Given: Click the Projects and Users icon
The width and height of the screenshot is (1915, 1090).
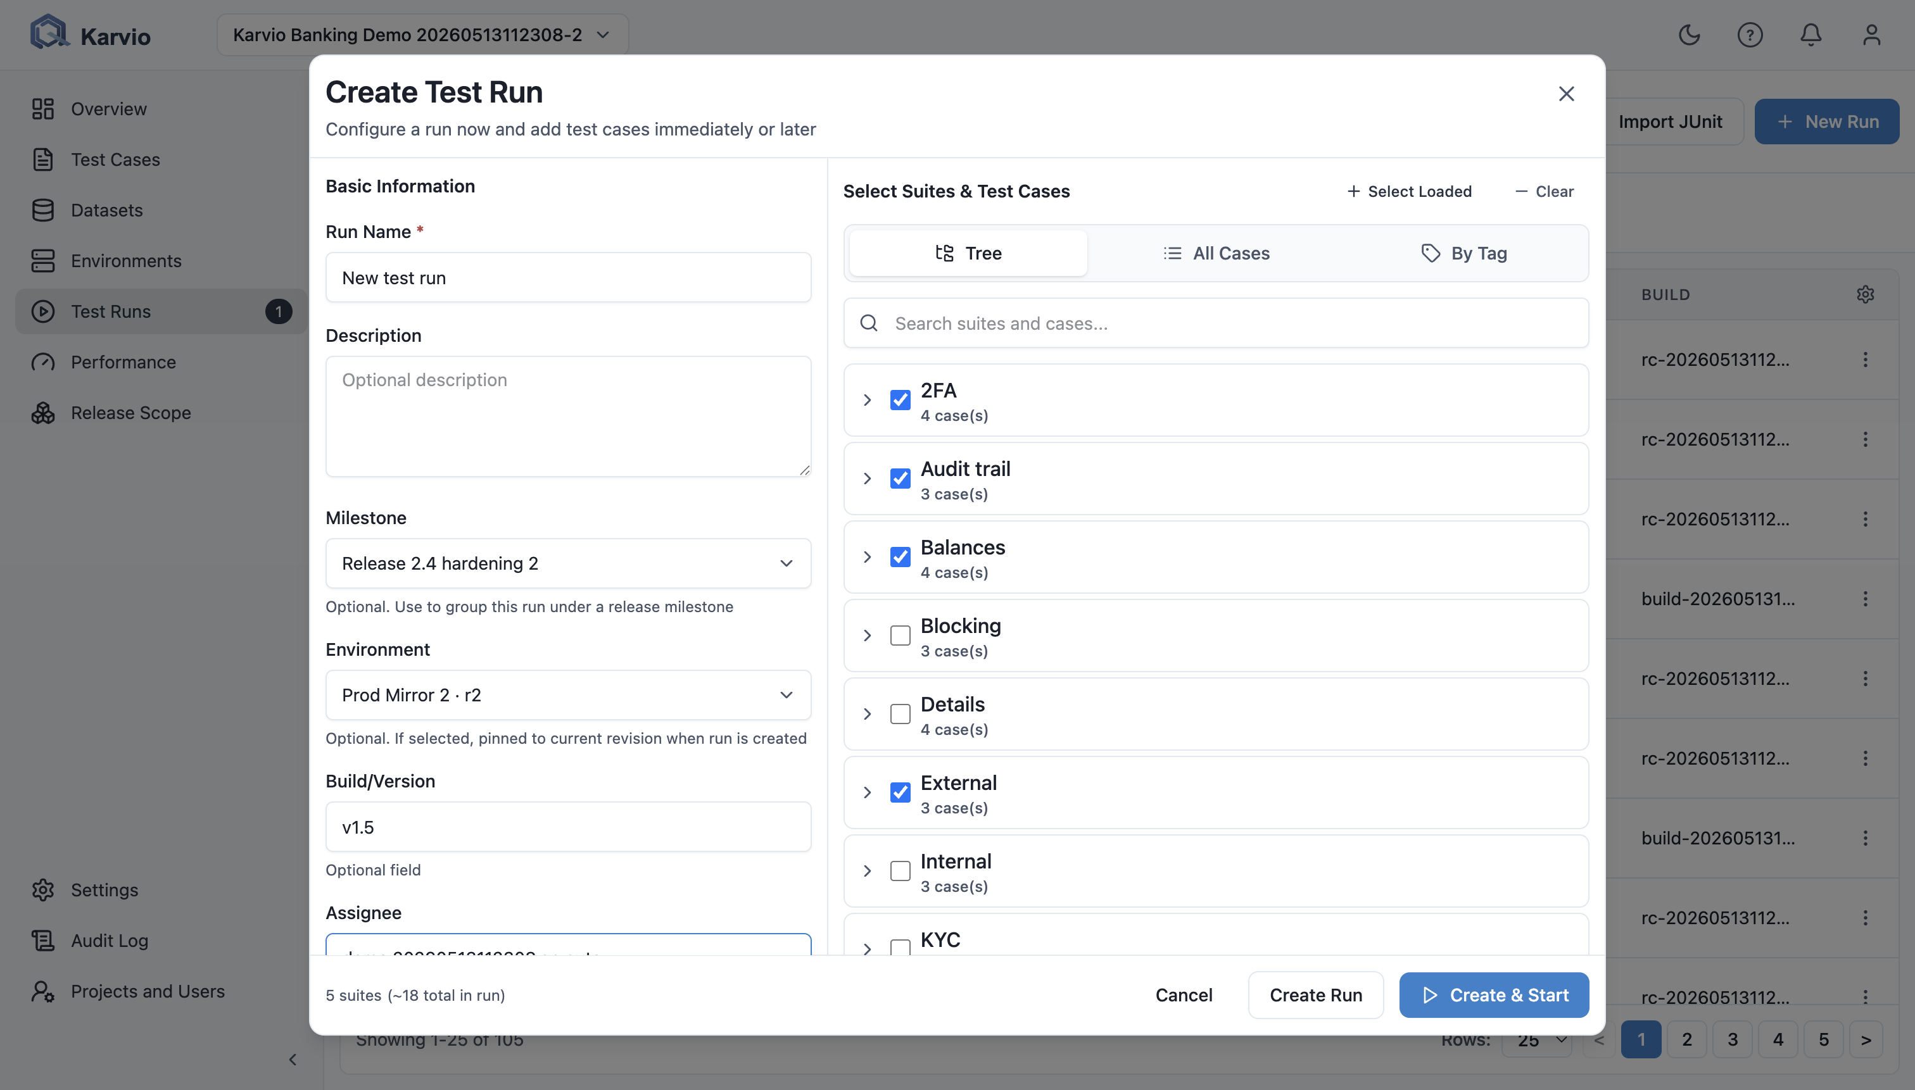Looking at the screenshot, I should tap(42, 991).
